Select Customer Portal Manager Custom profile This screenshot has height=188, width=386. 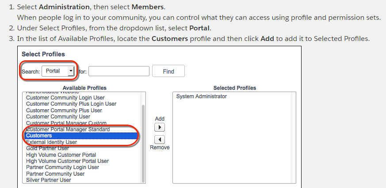(x=66, y=123)
